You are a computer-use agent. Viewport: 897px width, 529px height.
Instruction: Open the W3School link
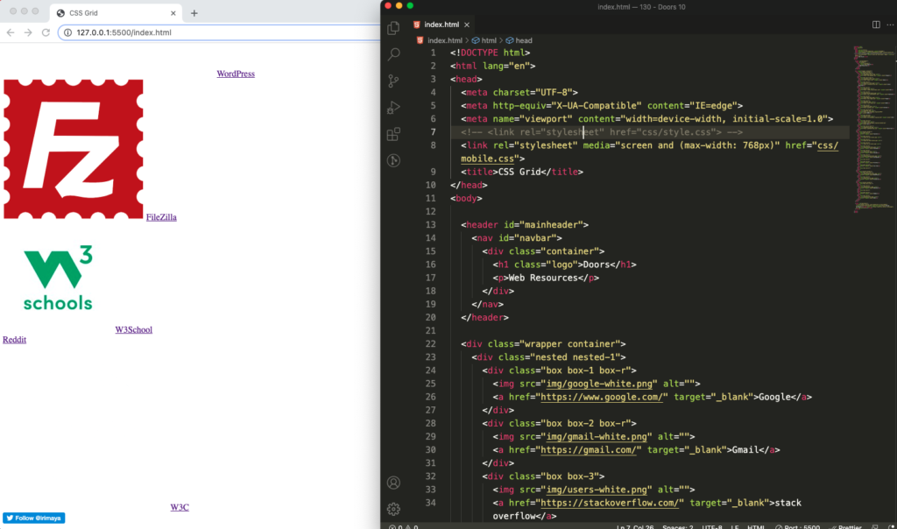point(134,330)
